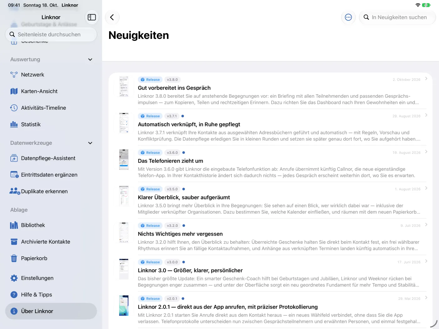Collapse the Datenwerkzeuge section

tap(90, 143)
